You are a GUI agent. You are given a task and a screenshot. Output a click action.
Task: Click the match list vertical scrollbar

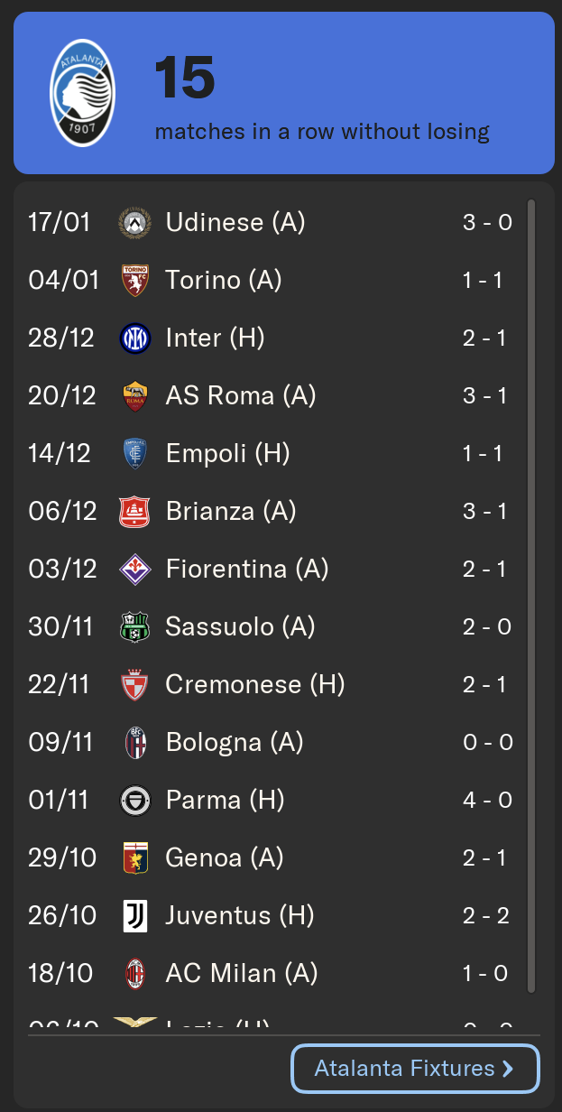click(x=531, y=596)
